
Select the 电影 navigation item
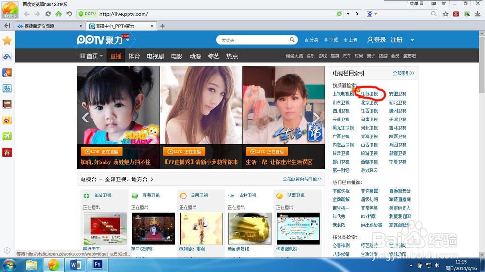point(177,56)
